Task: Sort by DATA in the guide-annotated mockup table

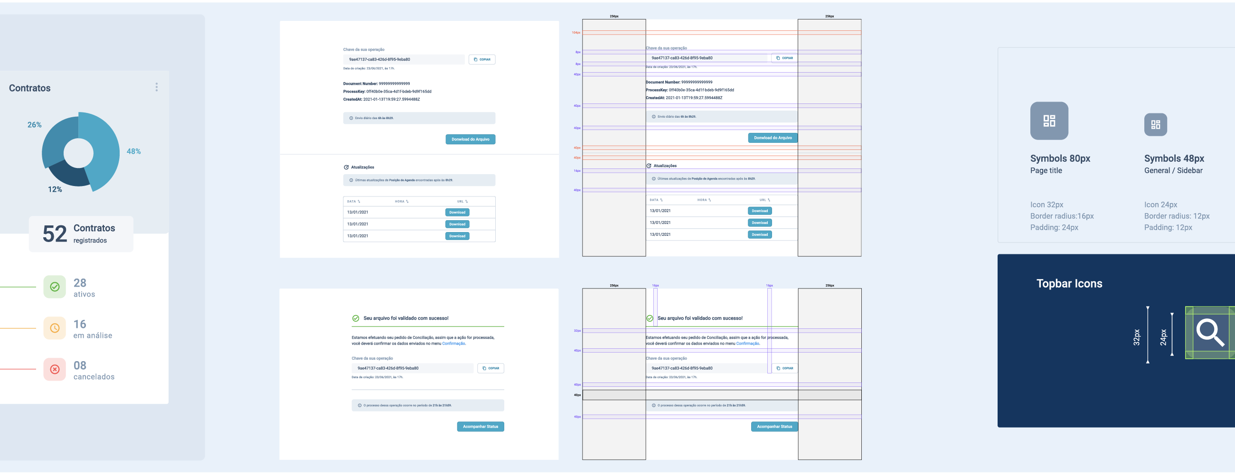Action: [x=656, y=200]
